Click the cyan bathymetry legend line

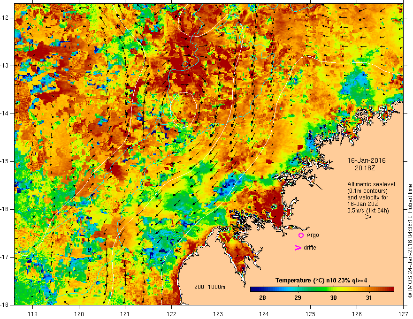(x=202, y=292)
